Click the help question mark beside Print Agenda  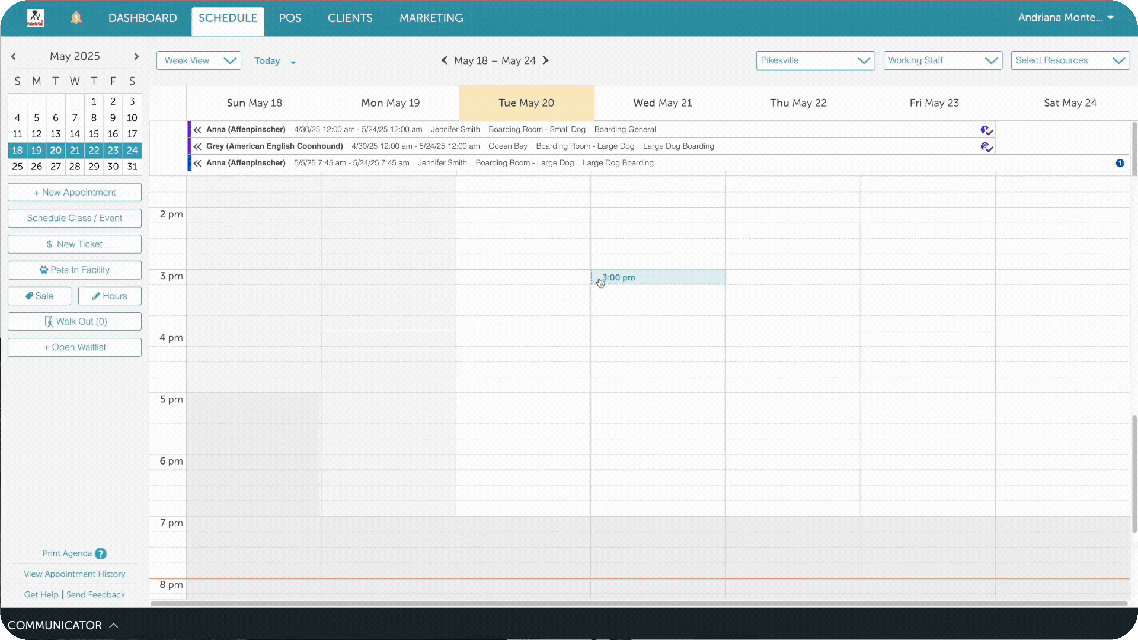click(101, 553)
